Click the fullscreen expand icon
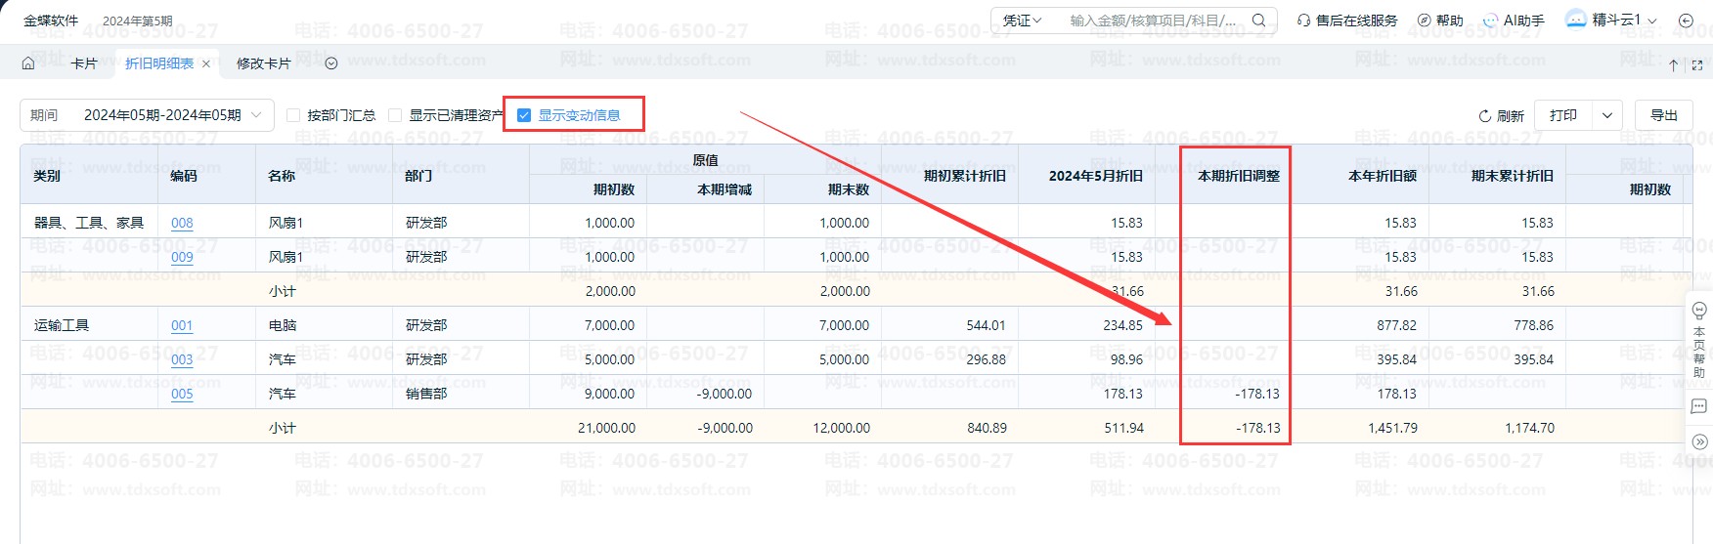Image resolution: width=1713 pixels, height=544 pixels. point(1696,65)
